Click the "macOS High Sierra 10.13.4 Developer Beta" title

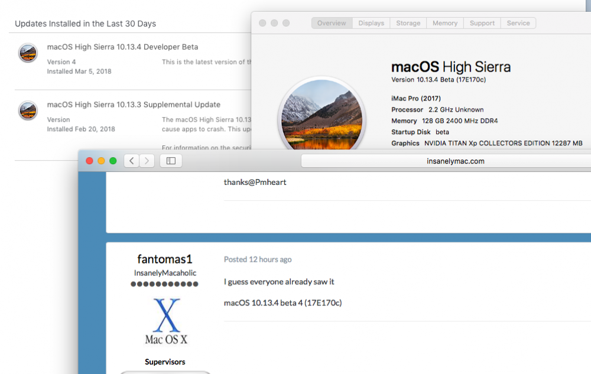(122, 47)
